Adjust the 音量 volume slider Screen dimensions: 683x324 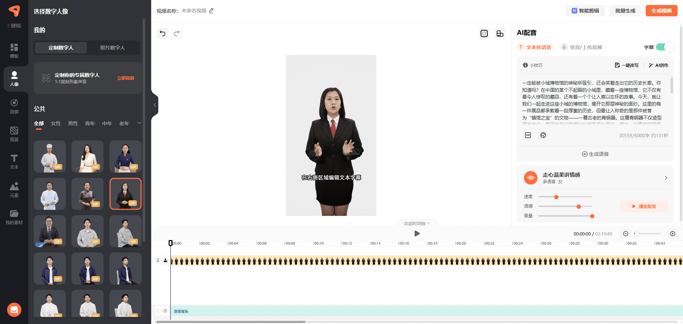click(x=565, y=216)
